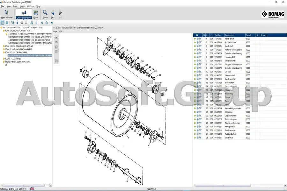Screen dimensions: 287x191
Task: Expand the 100.00 ACCESSORIES node
Action: tap(4, 59)
